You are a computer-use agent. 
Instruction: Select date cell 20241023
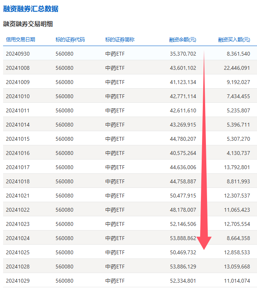pyautogui.click(x=18, y=224)
